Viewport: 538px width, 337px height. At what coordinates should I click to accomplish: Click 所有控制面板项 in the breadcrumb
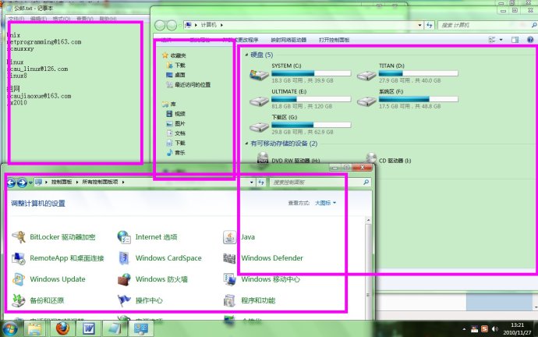point(100,183)
